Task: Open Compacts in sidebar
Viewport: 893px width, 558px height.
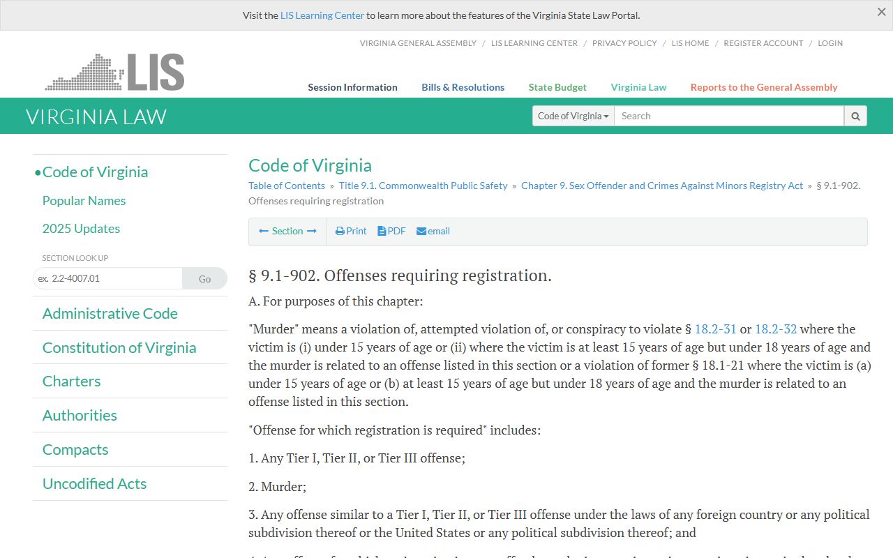Action: 75,449
